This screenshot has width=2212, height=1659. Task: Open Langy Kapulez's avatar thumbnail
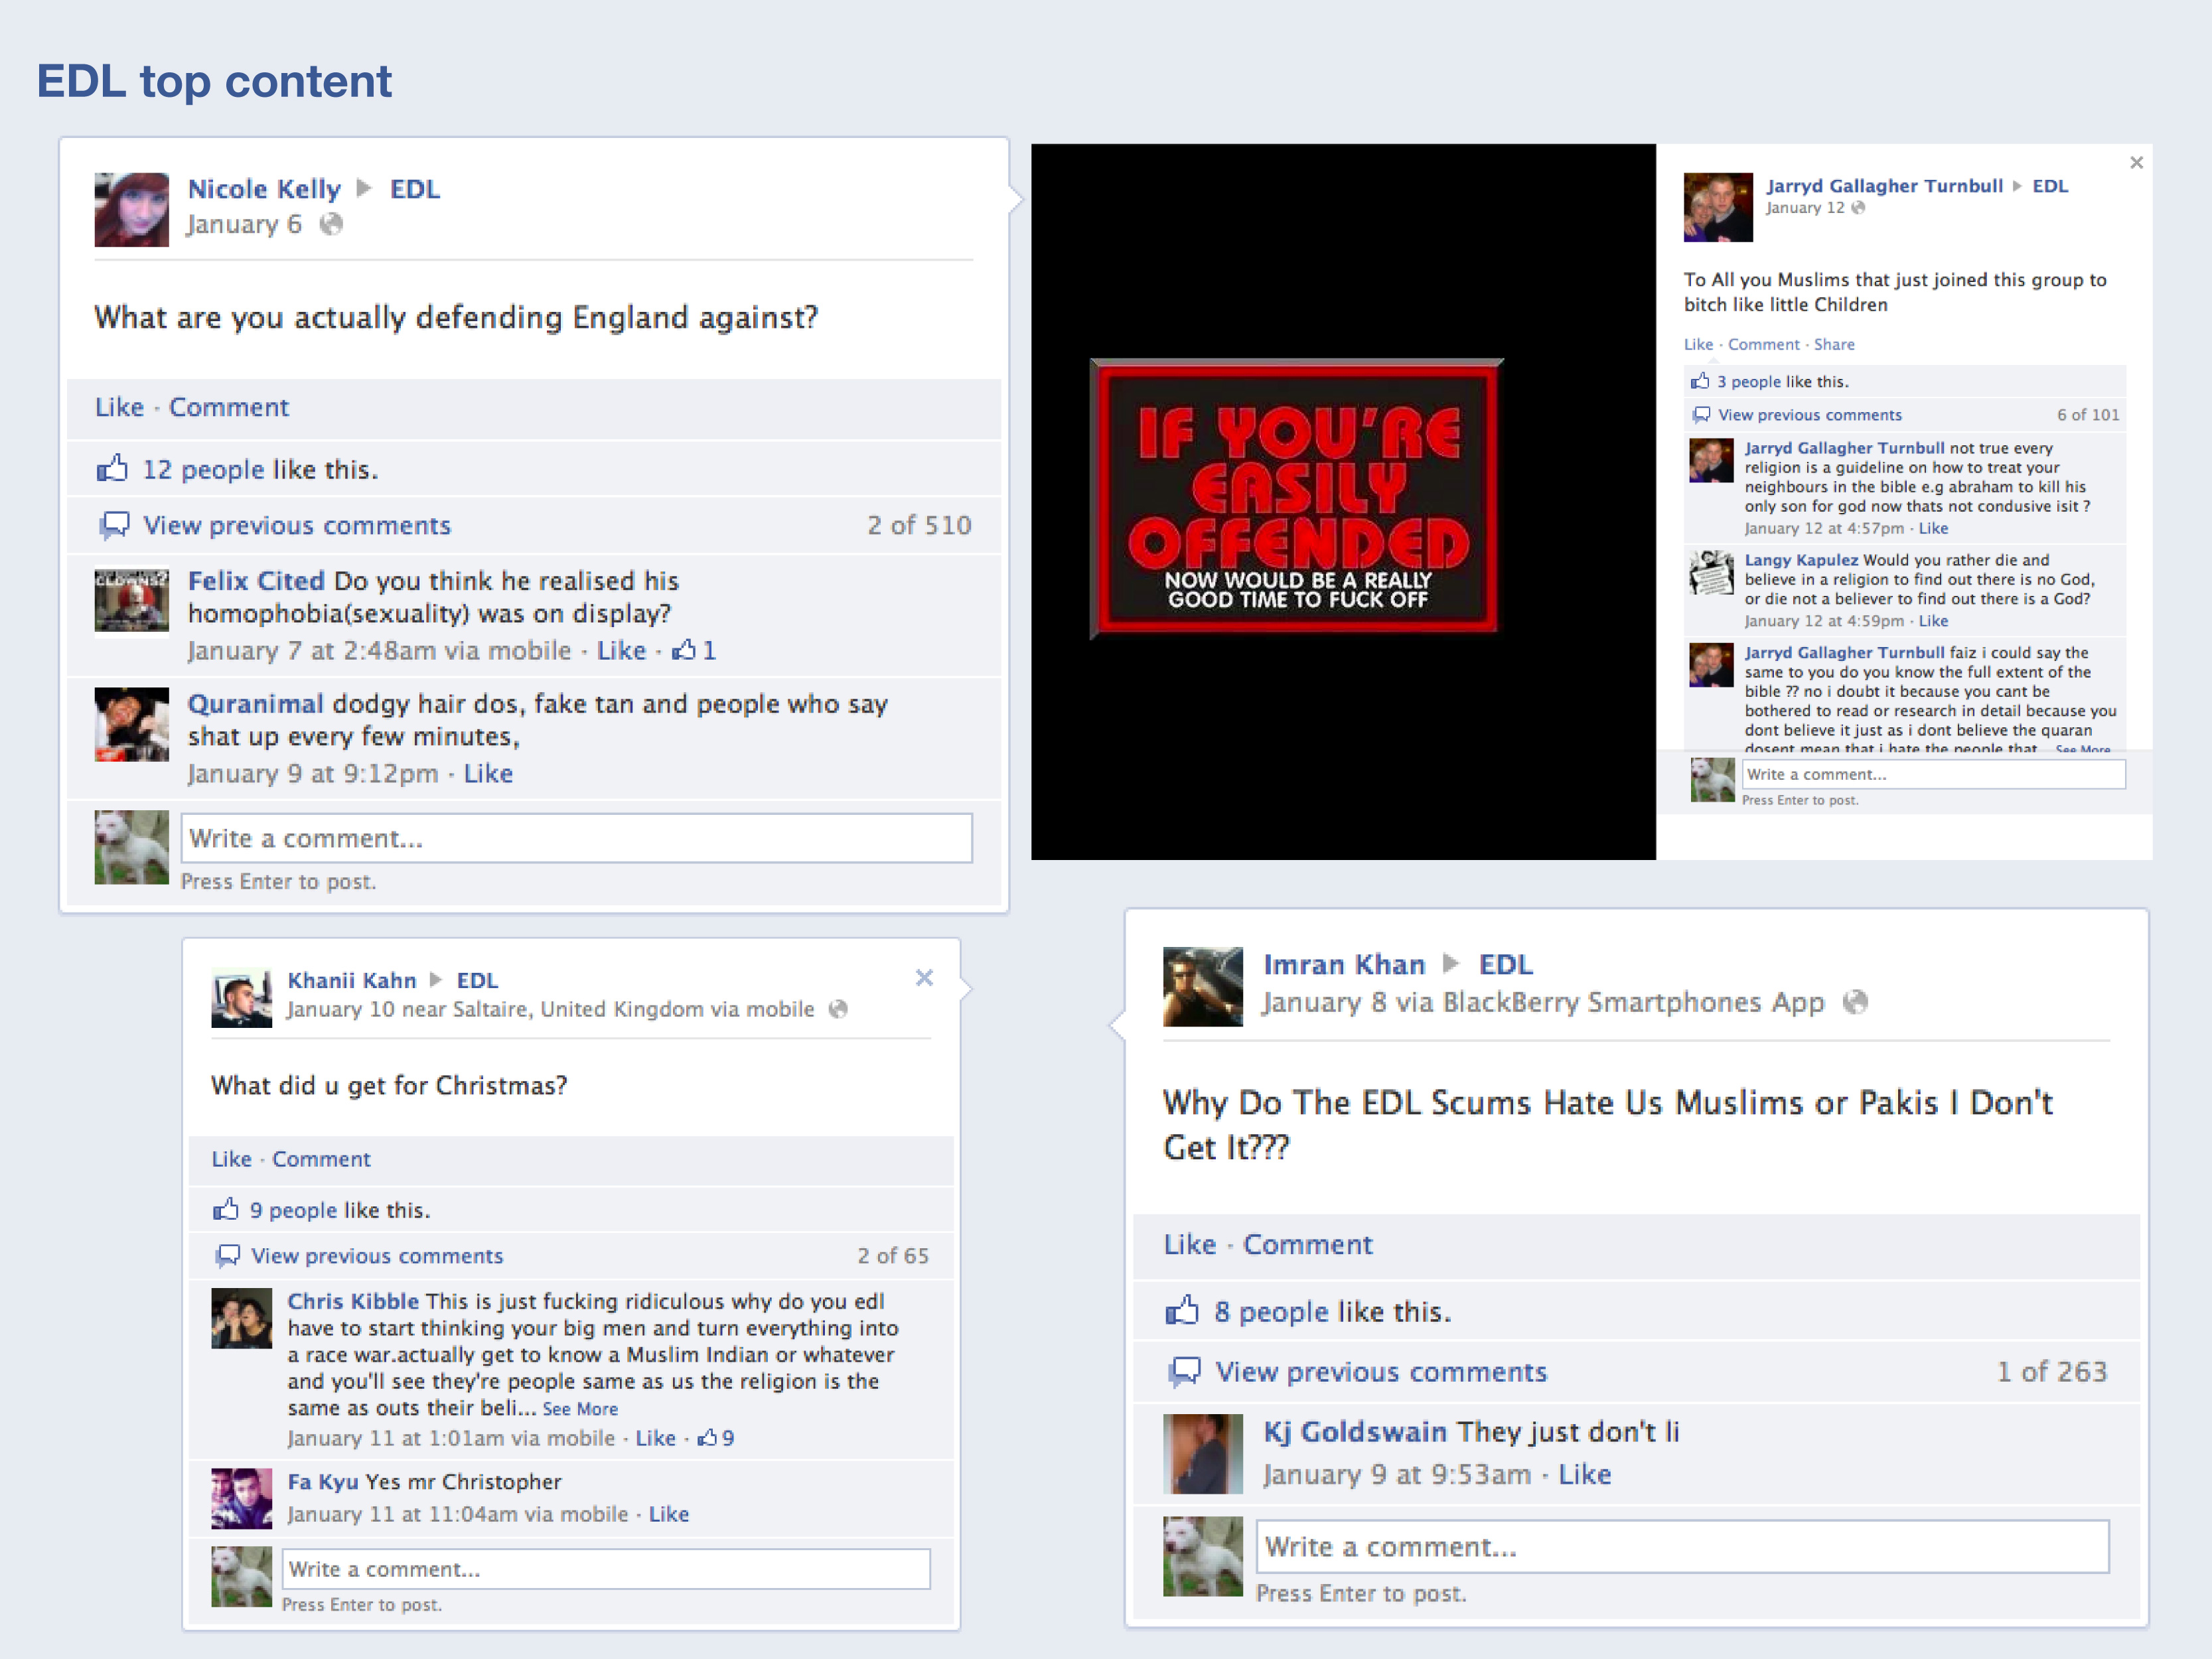coord(1711,572)
